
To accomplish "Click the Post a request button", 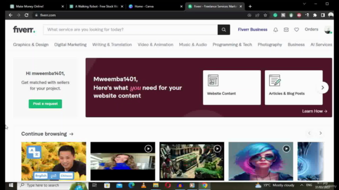I will pyautogui.click(x=45, y=104).
